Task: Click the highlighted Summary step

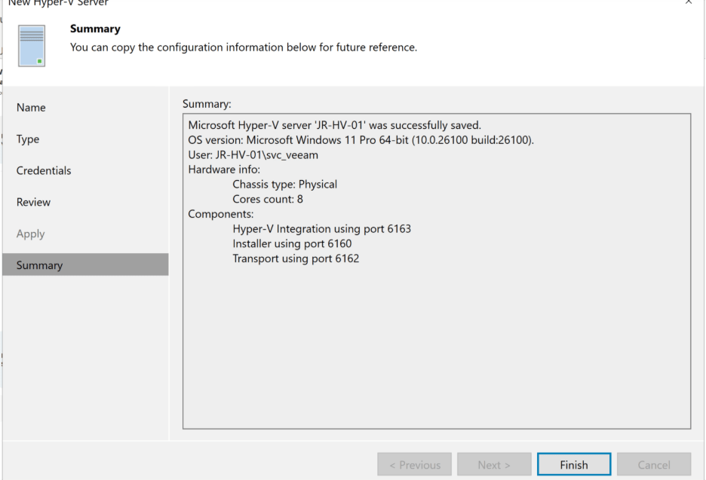Action: pos(39,265)
